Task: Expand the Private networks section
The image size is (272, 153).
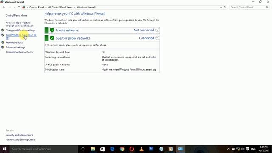Action: point(157,30)
